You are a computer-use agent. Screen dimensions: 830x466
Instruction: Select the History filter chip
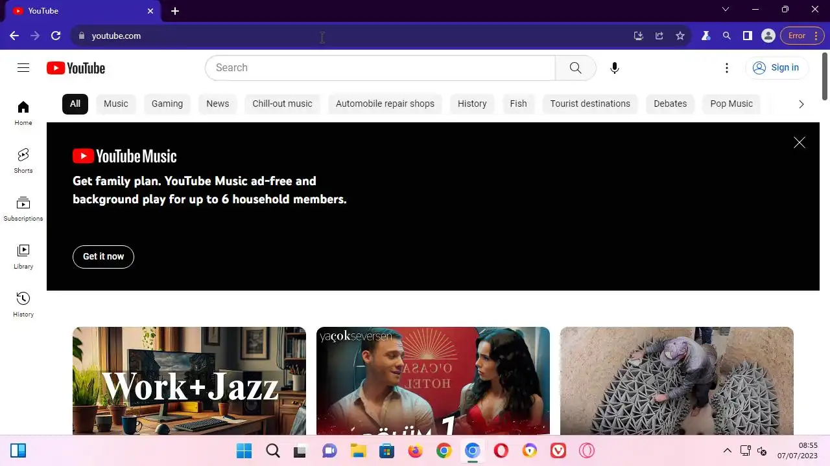tap(472, 104)
